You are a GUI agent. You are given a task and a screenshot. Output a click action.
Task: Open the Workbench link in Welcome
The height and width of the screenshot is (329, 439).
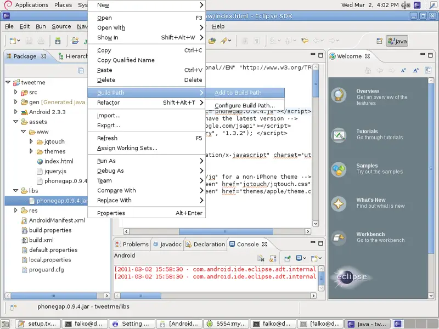pyautogui.click(x=370, y=234)
